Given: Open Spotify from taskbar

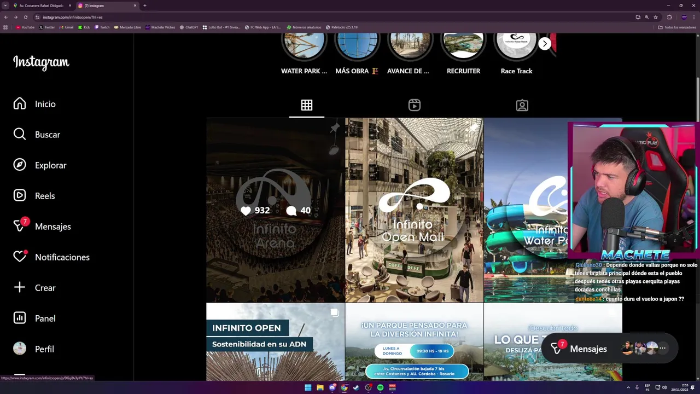Looking at the screenshot, I should (x=380, y=387).
